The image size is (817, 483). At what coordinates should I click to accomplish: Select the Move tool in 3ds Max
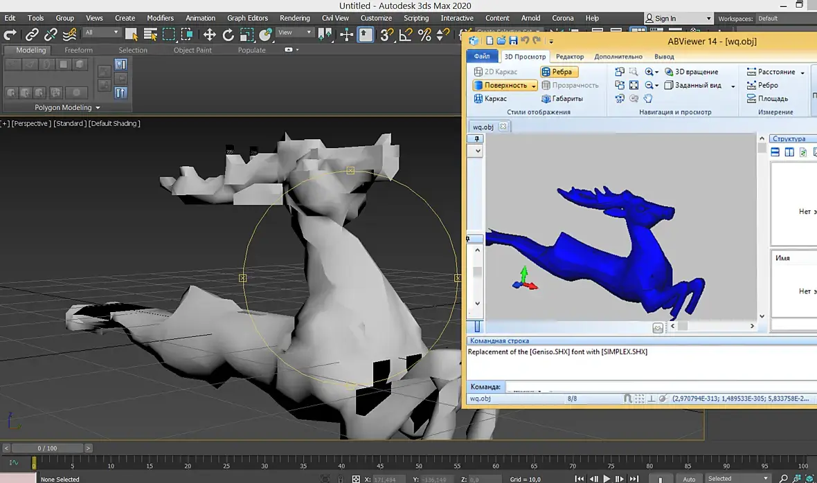(210, 34)
